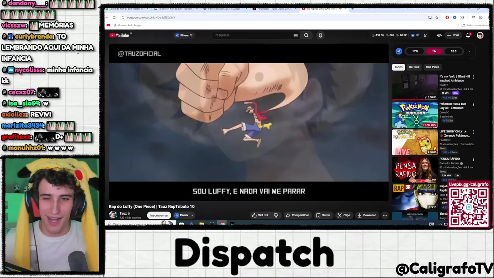The width and height of the screenshot is (494, 278).
Task: Open the vidIQ icon in the YouTube header
Action: tap(413, 35)
